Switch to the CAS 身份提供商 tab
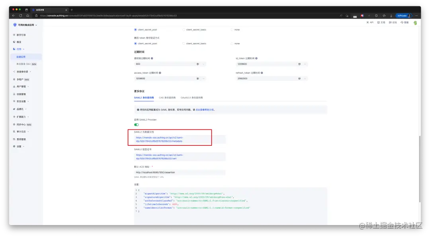 (x=167, y=98)
